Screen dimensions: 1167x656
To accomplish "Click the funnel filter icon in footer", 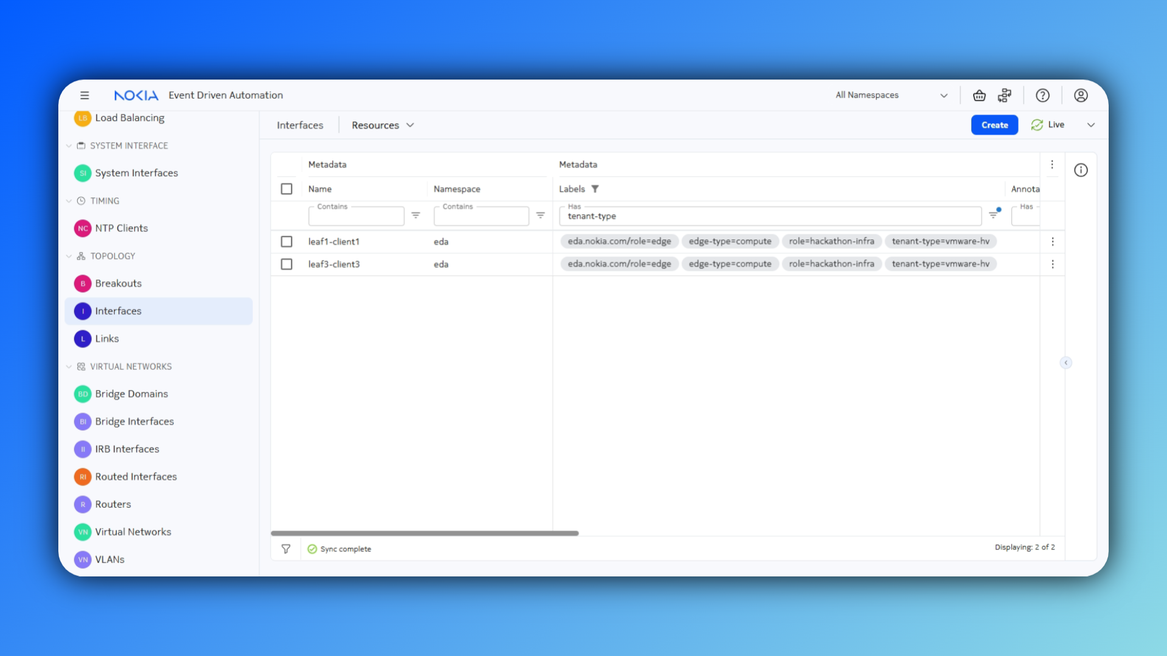I will (x=286, y=549).
